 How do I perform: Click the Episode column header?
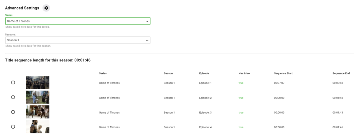[204, 73]
